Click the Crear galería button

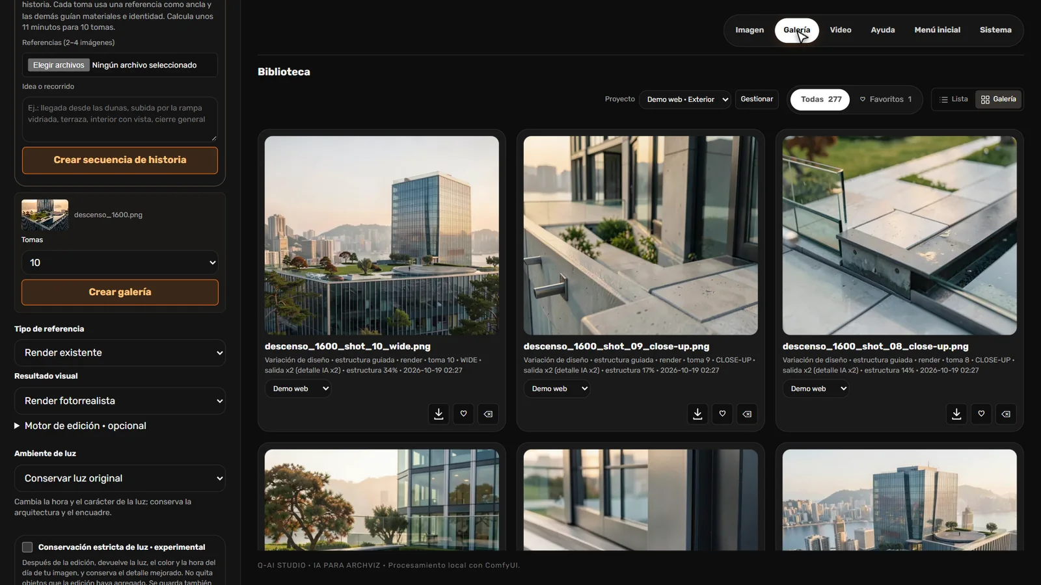click(x=120, y=292)
